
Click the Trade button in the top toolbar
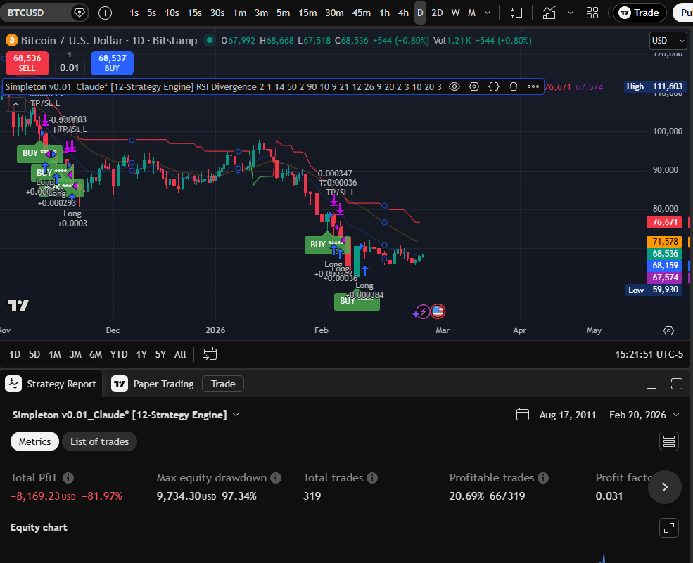(640, 13)
